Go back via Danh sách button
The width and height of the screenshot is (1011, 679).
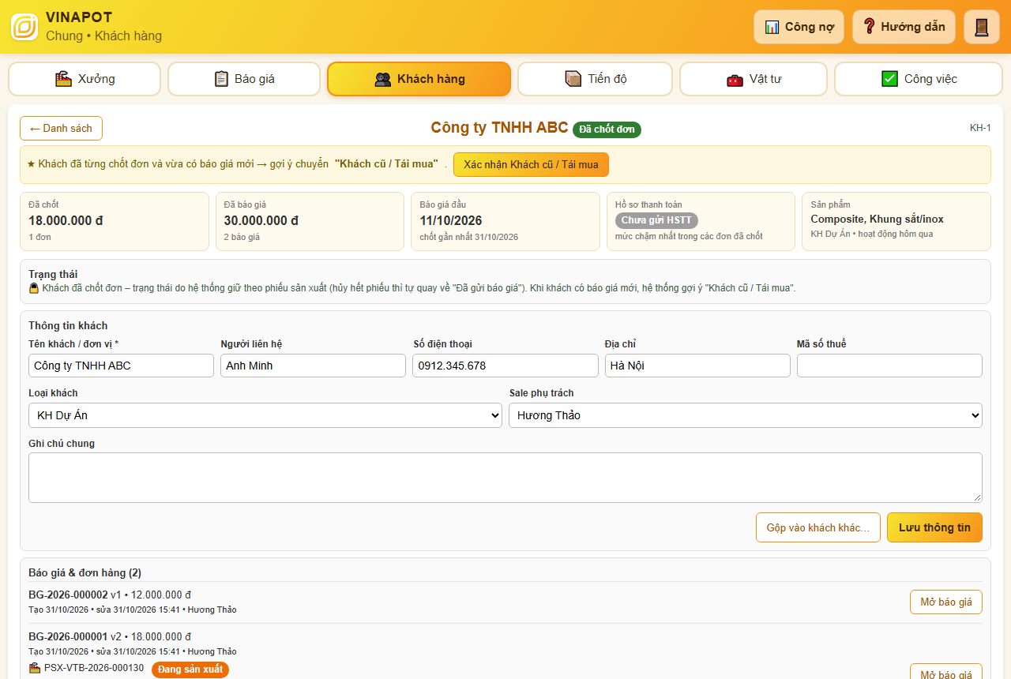[61, 128]
